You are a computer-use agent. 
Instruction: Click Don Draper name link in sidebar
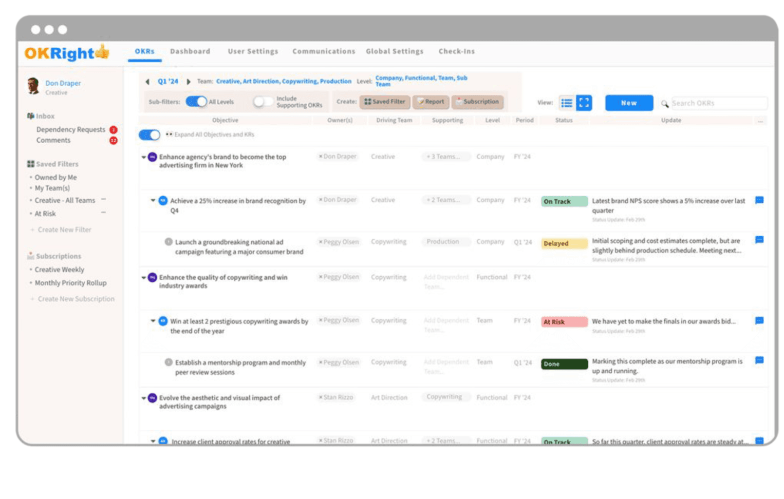point(63,83)
